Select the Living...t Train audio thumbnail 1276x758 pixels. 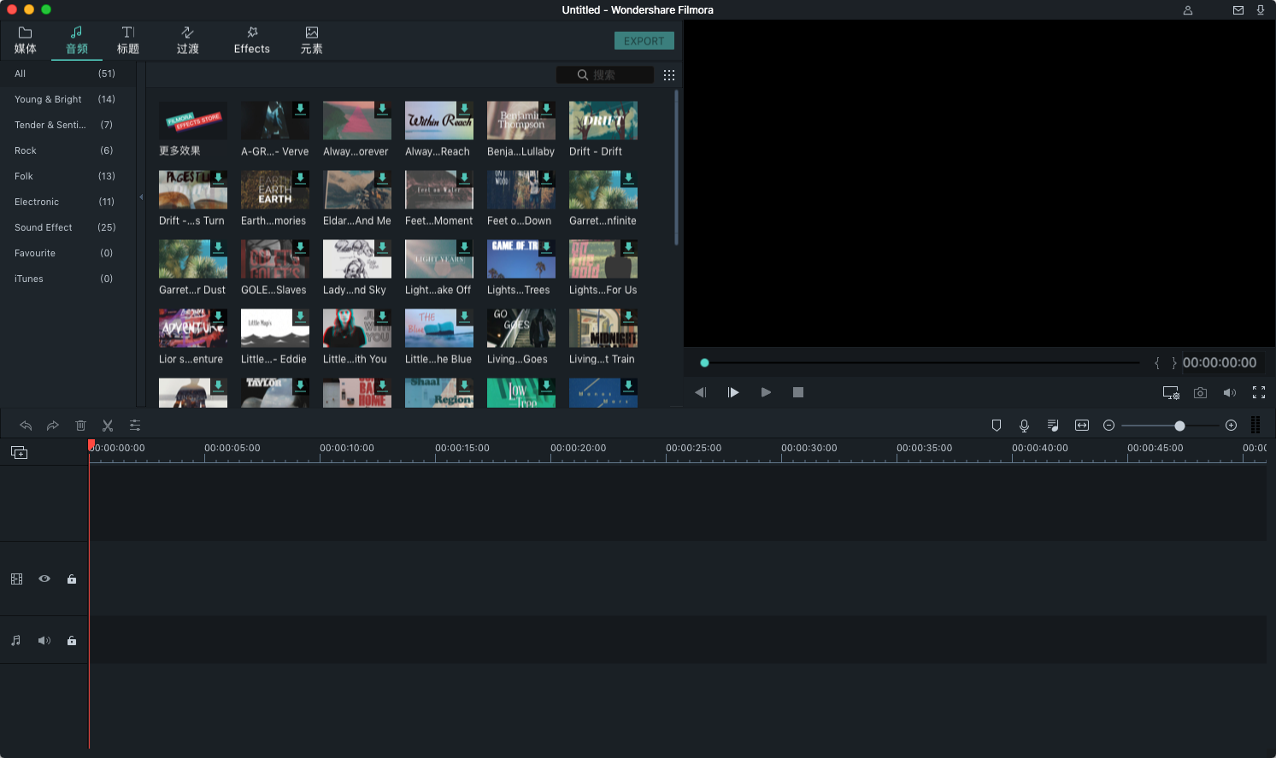click(x=603, y=328)
